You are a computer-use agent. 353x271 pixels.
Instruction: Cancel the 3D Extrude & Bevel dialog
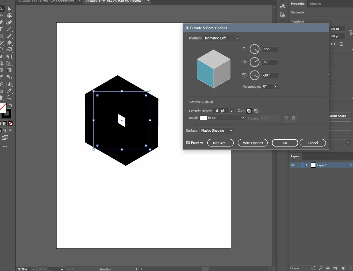pyautogui.click(x=313, y=143)
